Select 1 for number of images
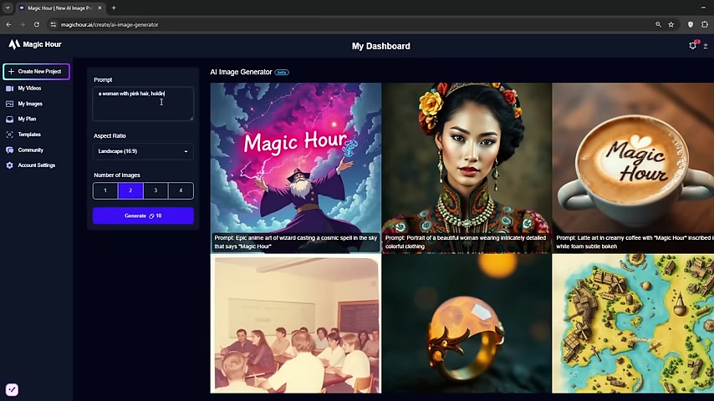Image resolution: width=714 pixels, height=401 pixels. pos(105,190)
